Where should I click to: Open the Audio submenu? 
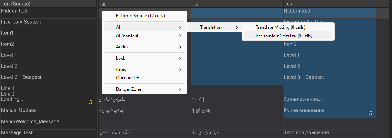(x=144, y=47)
